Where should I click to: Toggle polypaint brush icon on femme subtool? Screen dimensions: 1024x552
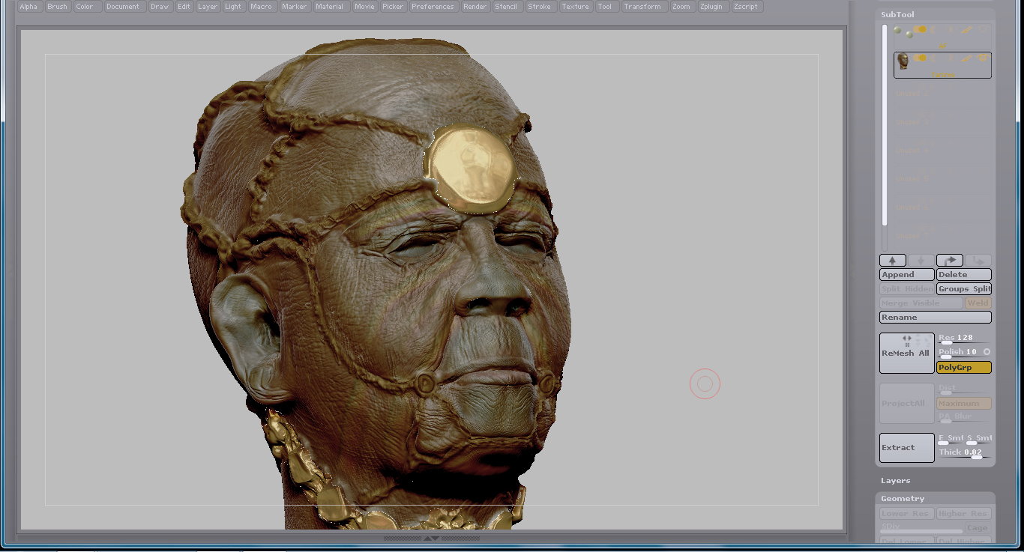pyautogui.click(x=967, y=58)
